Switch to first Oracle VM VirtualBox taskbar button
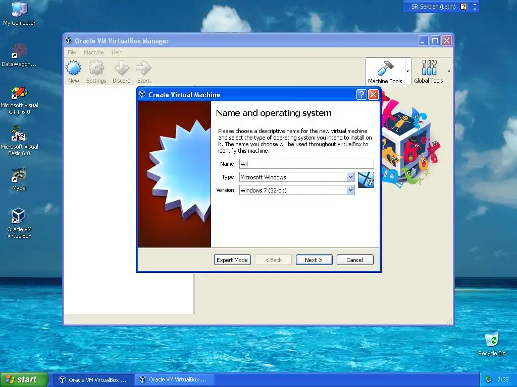The height and width of the screenshot is (387, 517). (x=93, y=380)
